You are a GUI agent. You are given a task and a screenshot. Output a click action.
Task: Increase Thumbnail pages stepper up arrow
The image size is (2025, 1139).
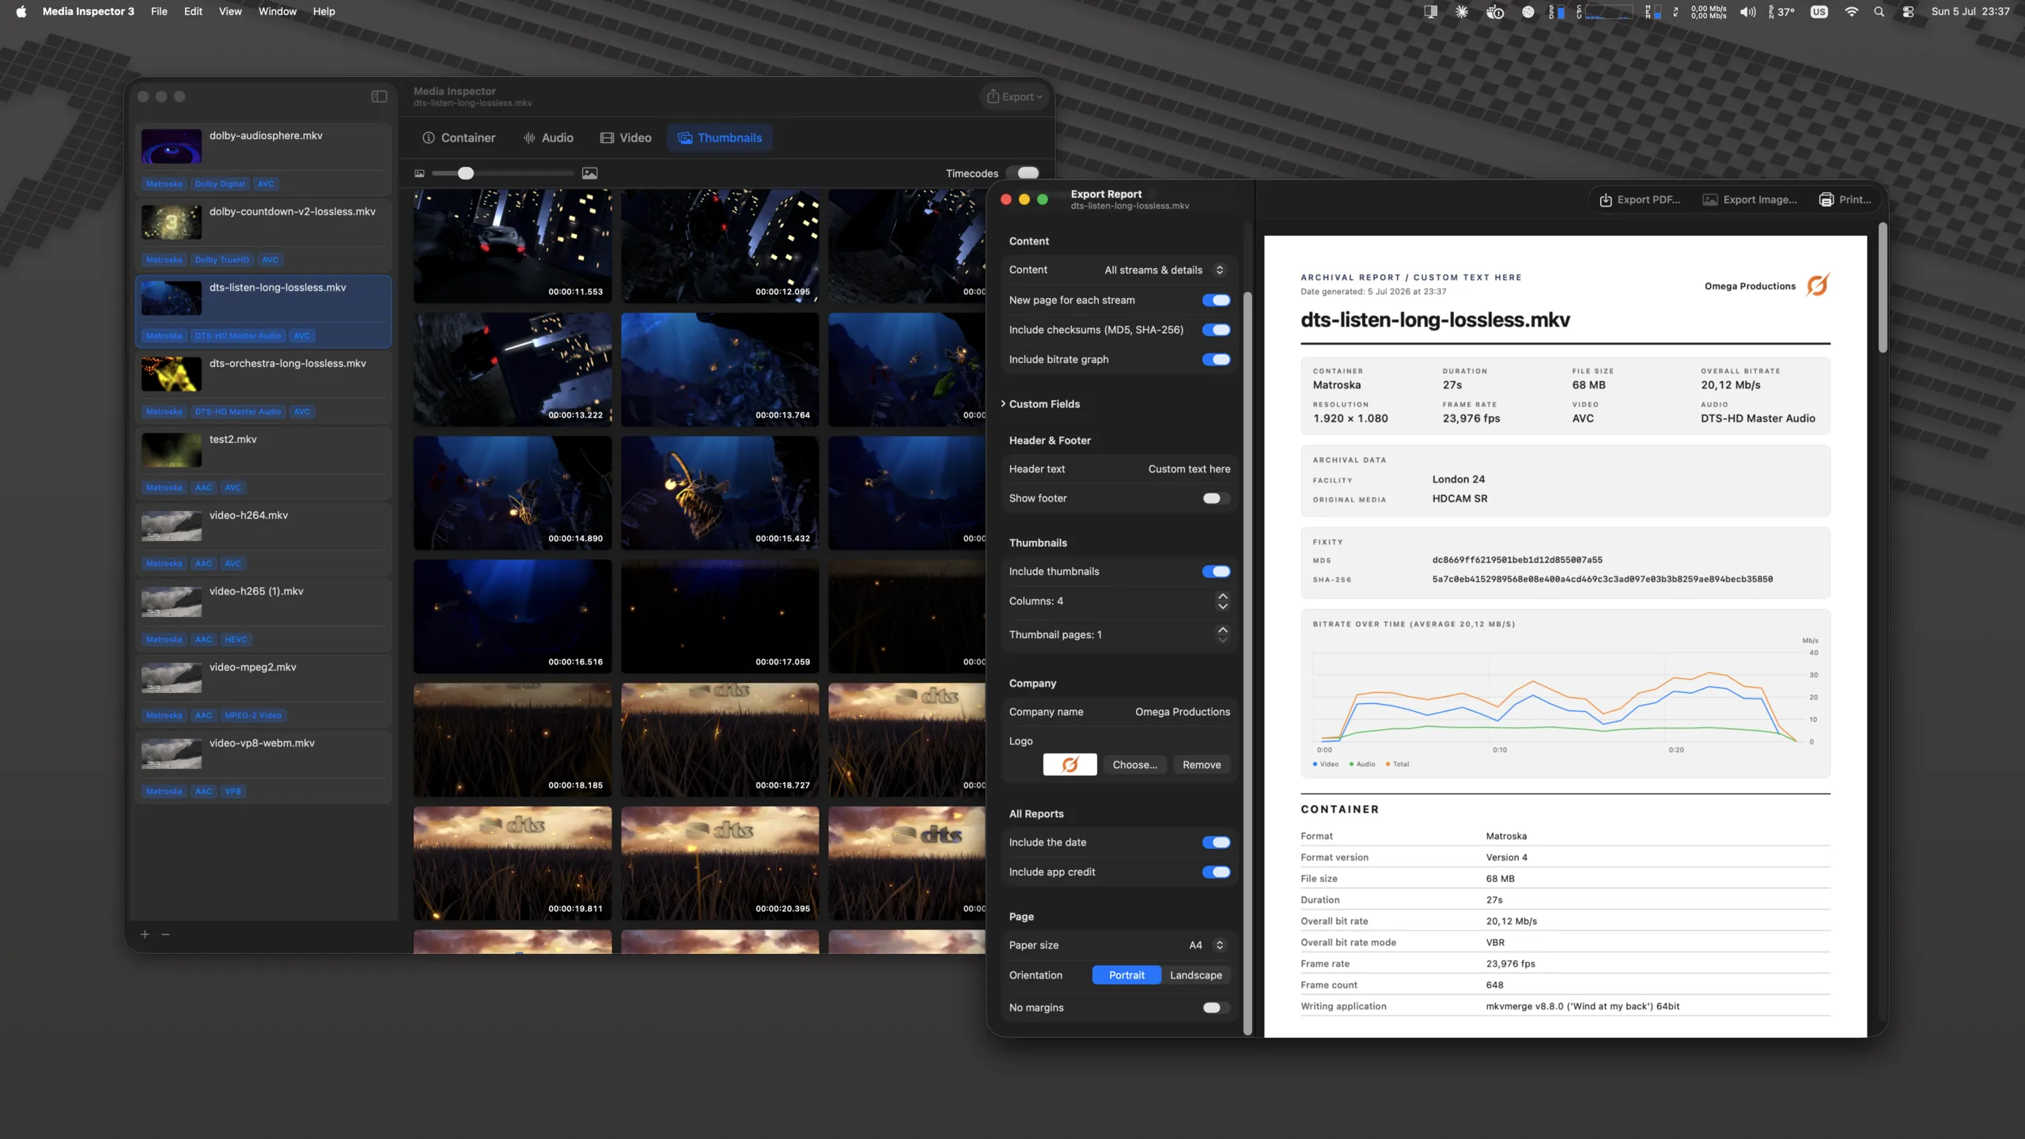point(1223,629)
